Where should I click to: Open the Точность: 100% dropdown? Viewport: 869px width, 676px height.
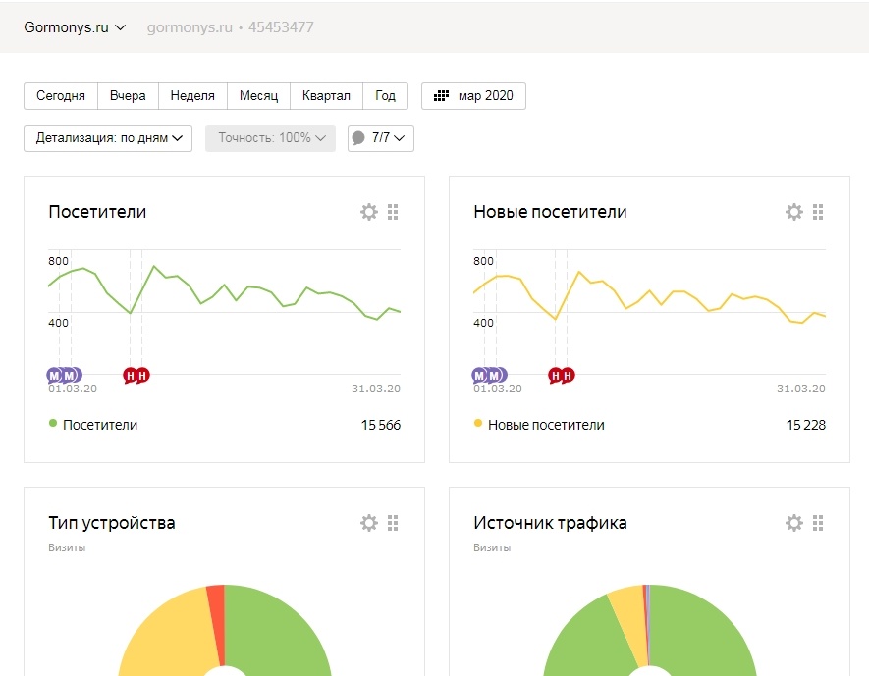(x=270, y=138)
